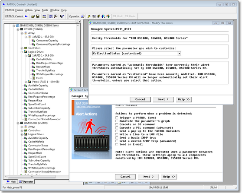The image size is (242, 194).
Task: Click the first SpareDiskCount parameter icon
Action: (x=25, y=105)
